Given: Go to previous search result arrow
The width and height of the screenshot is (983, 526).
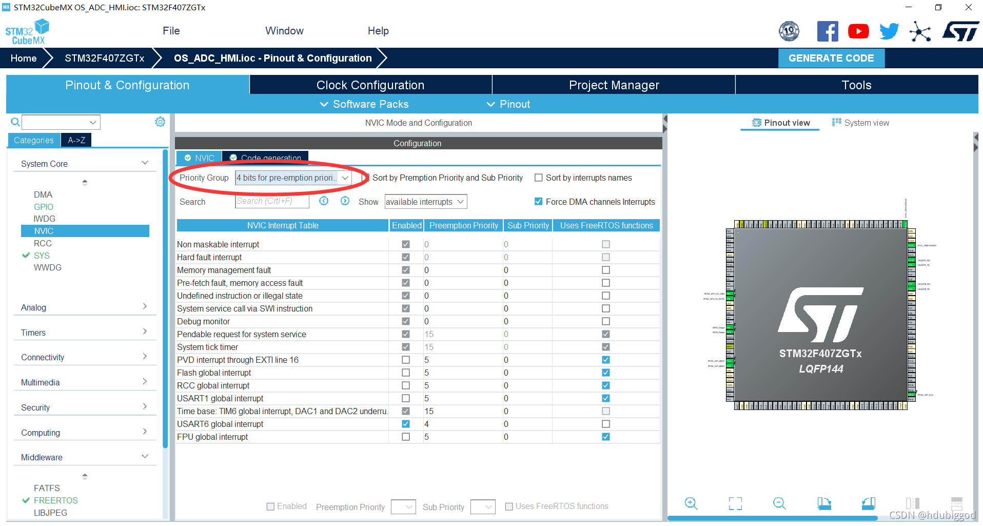Looking at the screenshot, I should click(x=324, y=201).
